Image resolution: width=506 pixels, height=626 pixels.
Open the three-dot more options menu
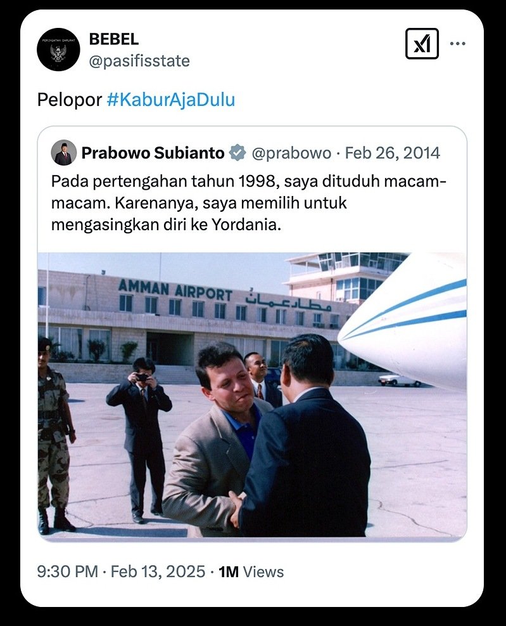click(x=457, y=44)
